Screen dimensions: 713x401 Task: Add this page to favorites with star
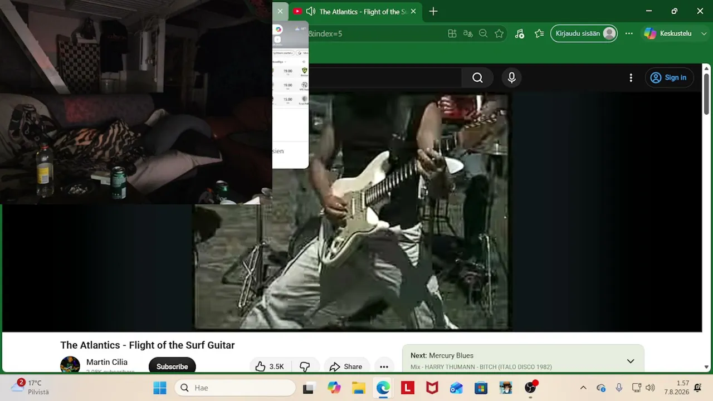coord(499,33)
